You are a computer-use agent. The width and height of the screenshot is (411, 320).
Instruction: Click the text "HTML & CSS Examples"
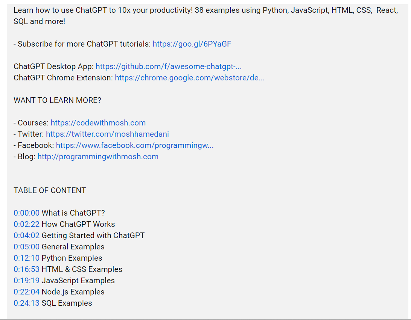(82, 269)
